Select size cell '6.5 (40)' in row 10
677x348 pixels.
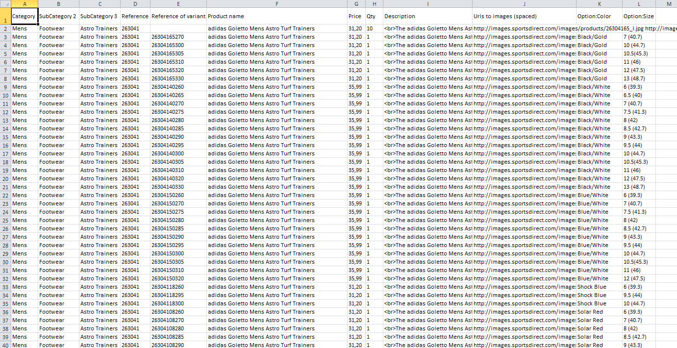[x=639, y=96]
